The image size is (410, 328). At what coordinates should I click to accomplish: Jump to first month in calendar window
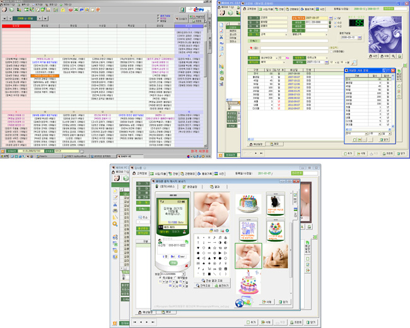click(4, 18)
